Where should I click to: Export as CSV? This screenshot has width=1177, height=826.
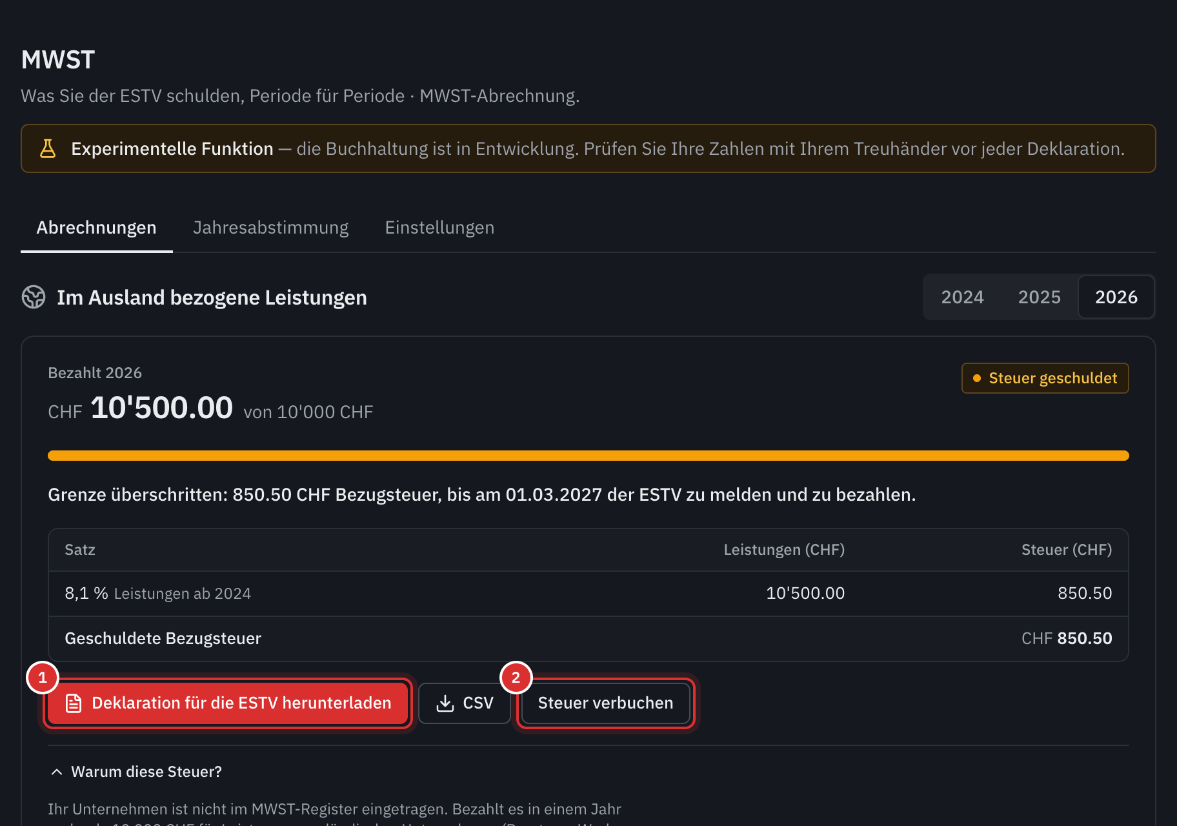click(x=465, y=703)
